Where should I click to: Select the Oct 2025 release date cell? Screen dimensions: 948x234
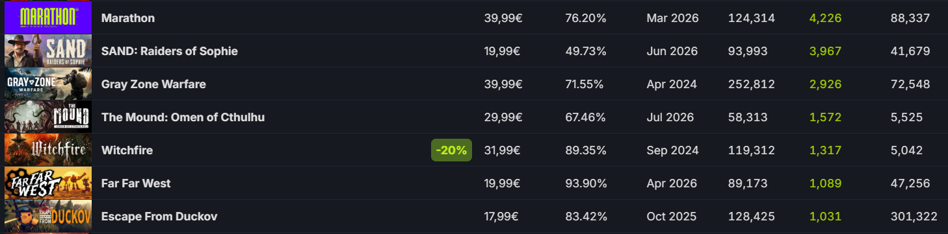point(671,216)
